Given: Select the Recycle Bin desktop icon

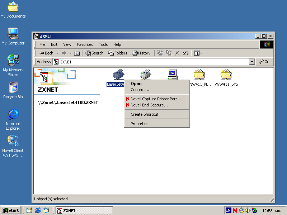Looking at the screenshot, I should (13, 90).
